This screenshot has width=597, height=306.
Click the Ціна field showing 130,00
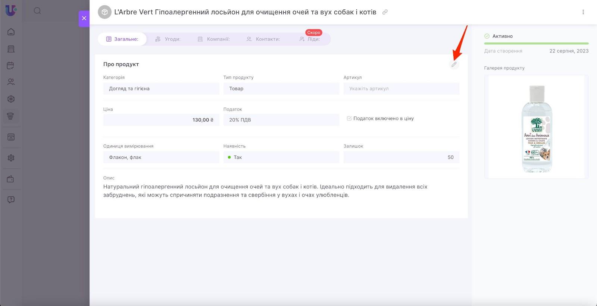click(161, 120)
